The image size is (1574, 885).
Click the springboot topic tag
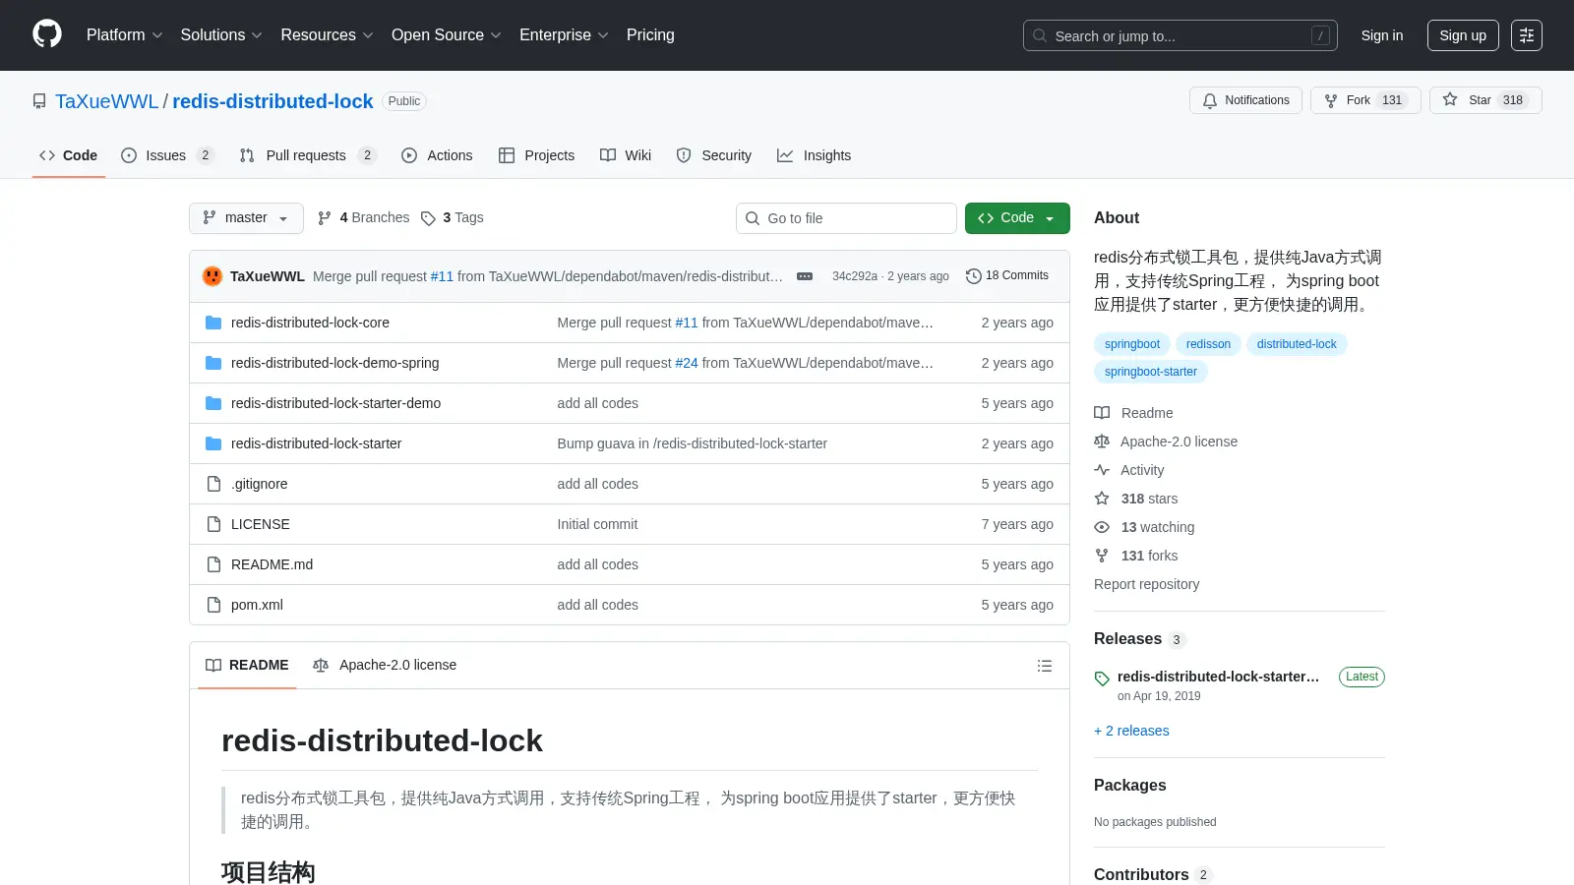coord(1132,344)
